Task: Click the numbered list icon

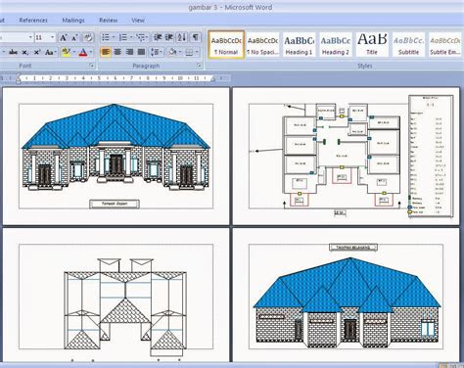Action: pos(123,37)
